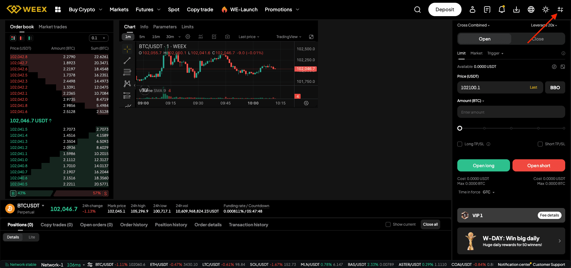
Task: Enable the Long TP/SL checkbox
Action: [x=460, y=144]
